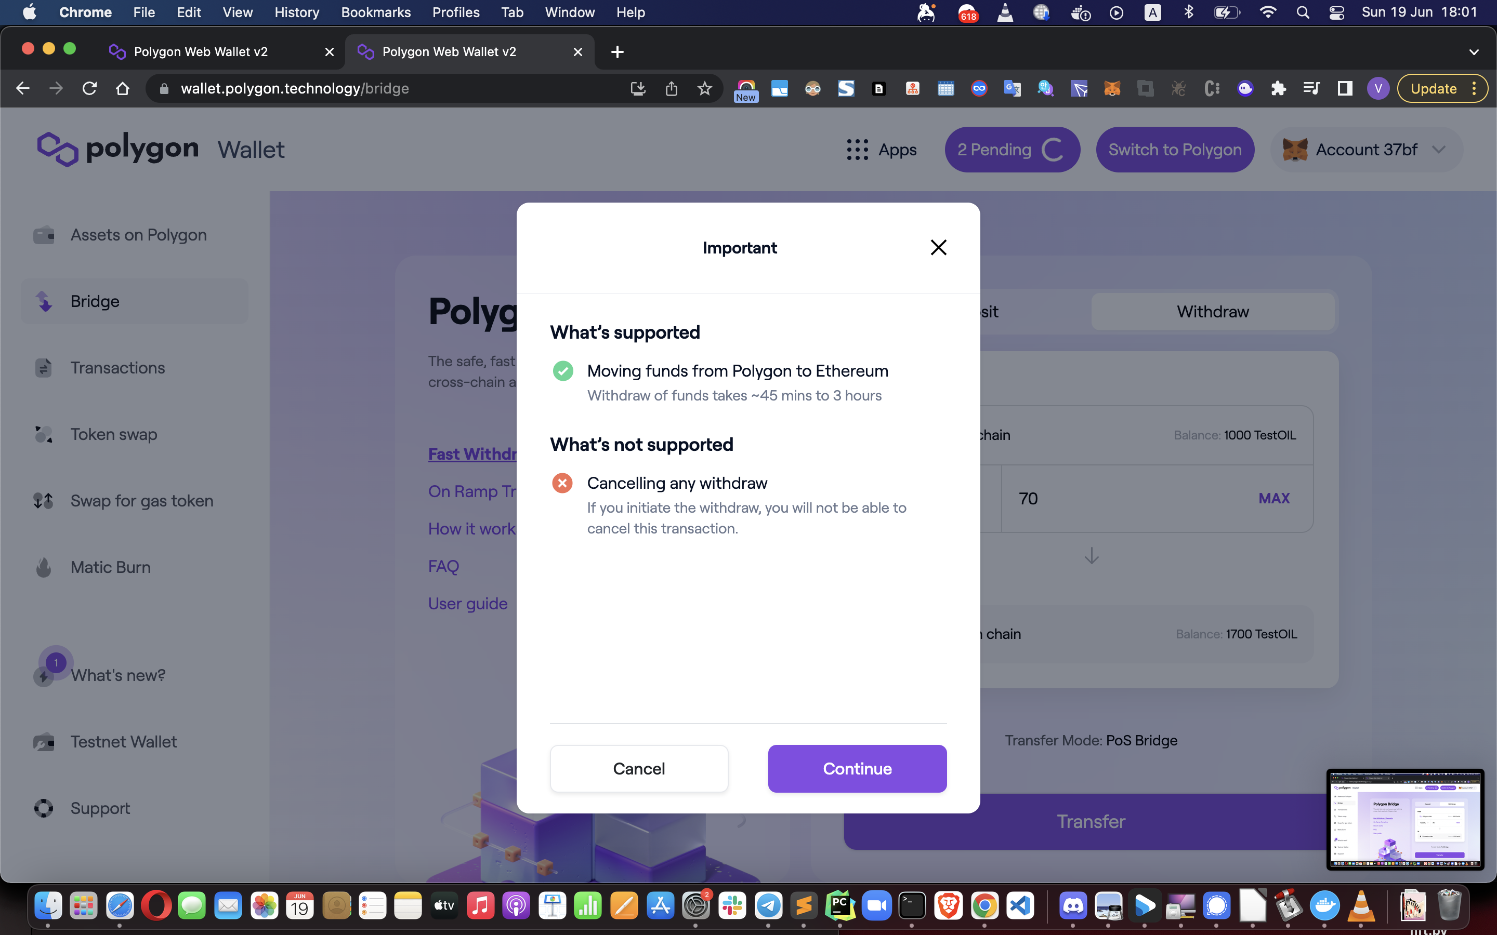Open Chrome three-dot menu beside Update
Image resolution: width=1497 pixels, height=935 pixels.
(x=1475, y=88)
